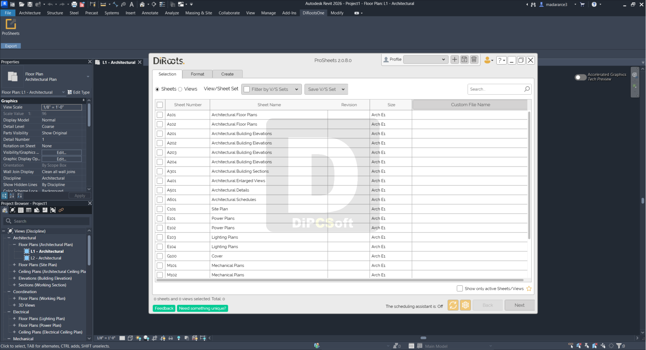Switch to the Format tab in ProSheets
This screenshot has height=350, width=646.
[198, 74]
